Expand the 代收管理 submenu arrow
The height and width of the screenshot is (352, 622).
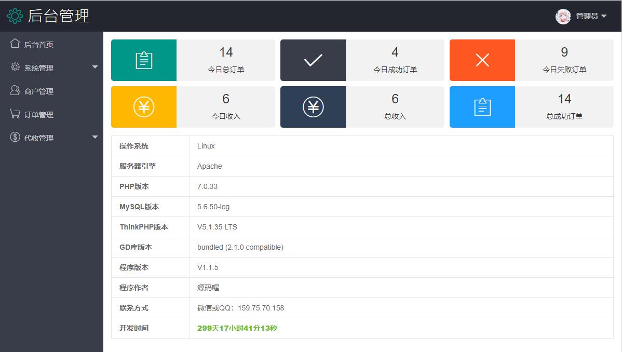click(95, 137)
